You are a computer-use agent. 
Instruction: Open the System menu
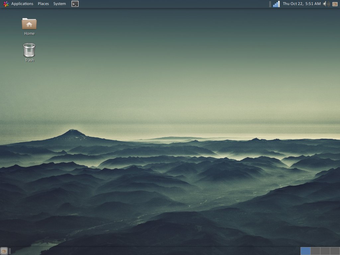pos(59,4)
